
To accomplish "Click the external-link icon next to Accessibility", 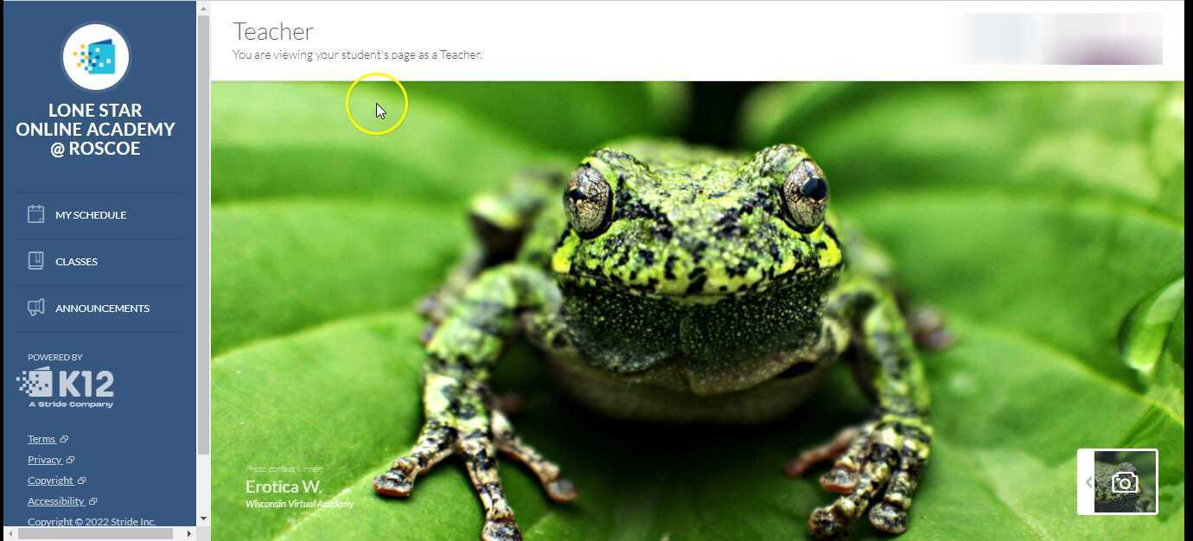I will [x=93, y=501].
